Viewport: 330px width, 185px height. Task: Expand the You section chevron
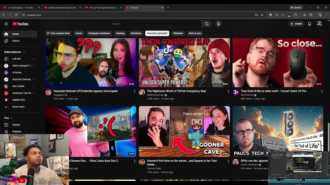pyautogui.click(x=11, y=118)
